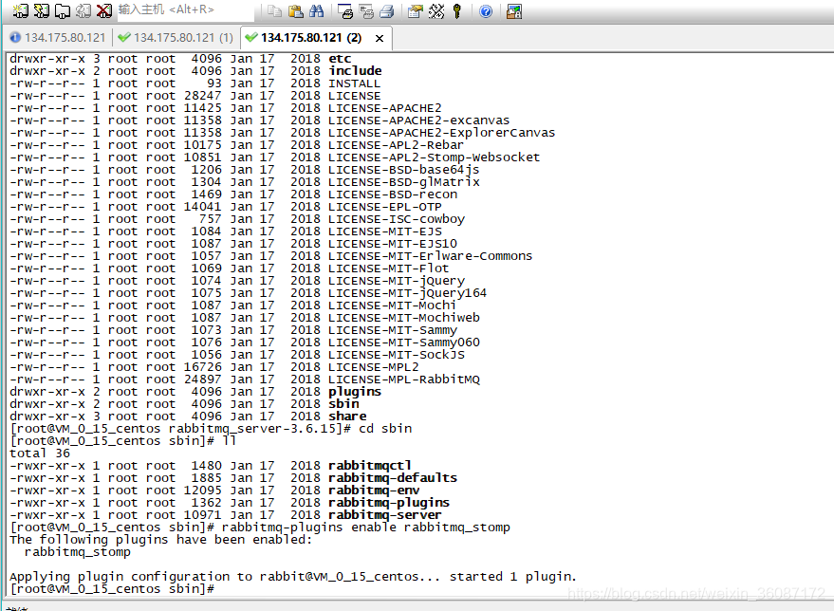Click 'LICENSE-APL2-Stomp-Websocket' file name
This screenshot has height=611, width=834.
[x=434, y=157]
